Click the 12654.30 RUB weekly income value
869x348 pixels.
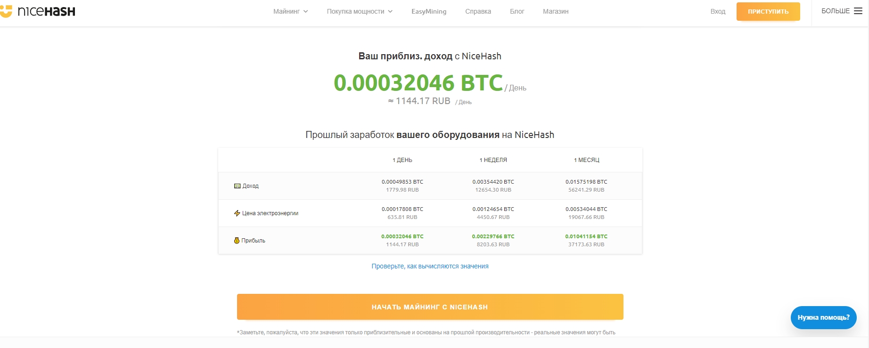tap(493, 190)
